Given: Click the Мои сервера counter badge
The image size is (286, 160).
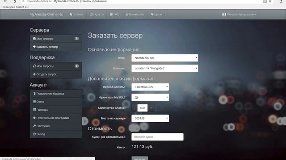Looking at the screenshot, I should pyautogui.click(x=76, y=39).
